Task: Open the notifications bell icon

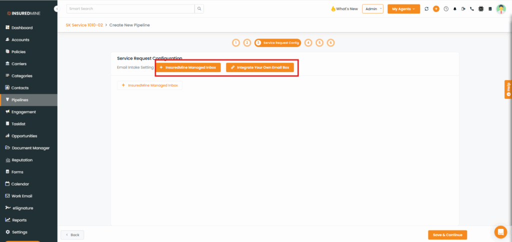Action: point(455,9)
